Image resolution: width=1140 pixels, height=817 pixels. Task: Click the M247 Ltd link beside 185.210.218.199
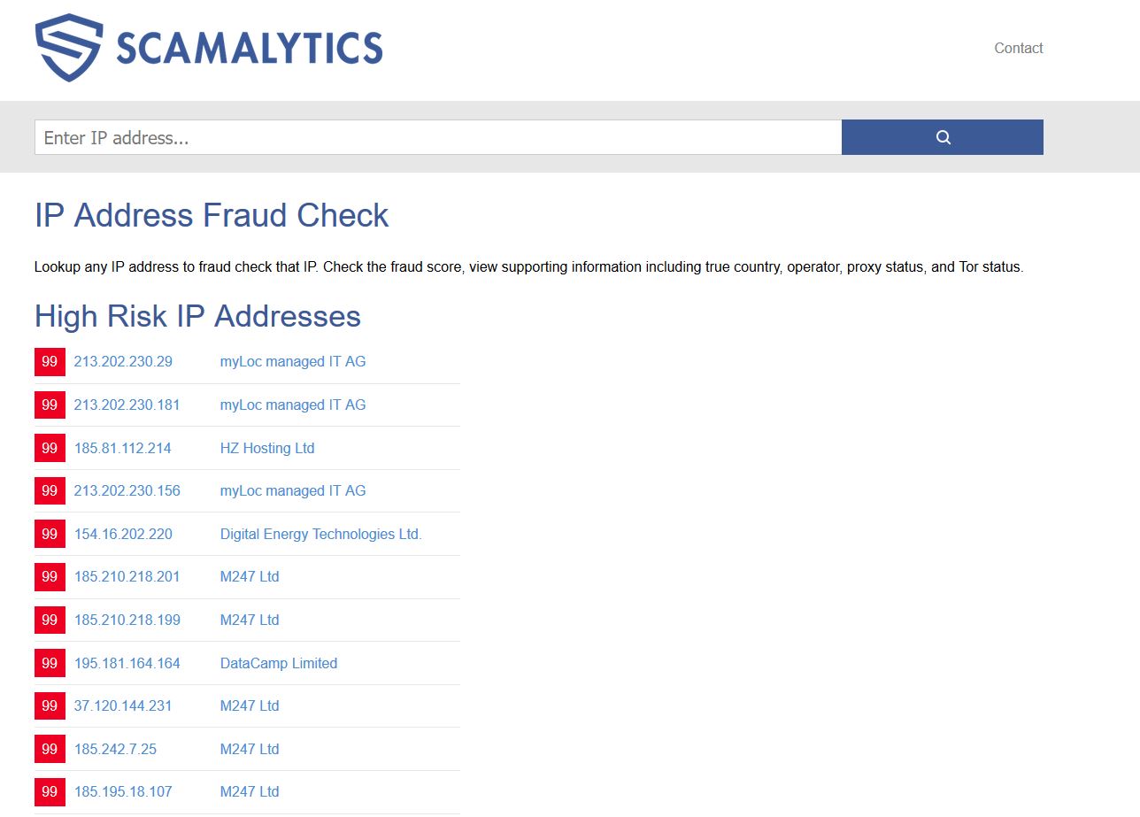[250, 620]
